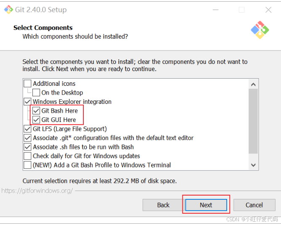
Task: Click the component list scrollbar thumb
Action: click(x=253, y=121)
